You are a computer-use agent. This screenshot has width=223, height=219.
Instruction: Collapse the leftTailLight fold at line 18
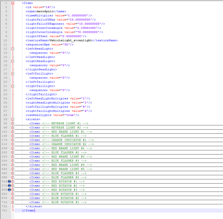13,73
